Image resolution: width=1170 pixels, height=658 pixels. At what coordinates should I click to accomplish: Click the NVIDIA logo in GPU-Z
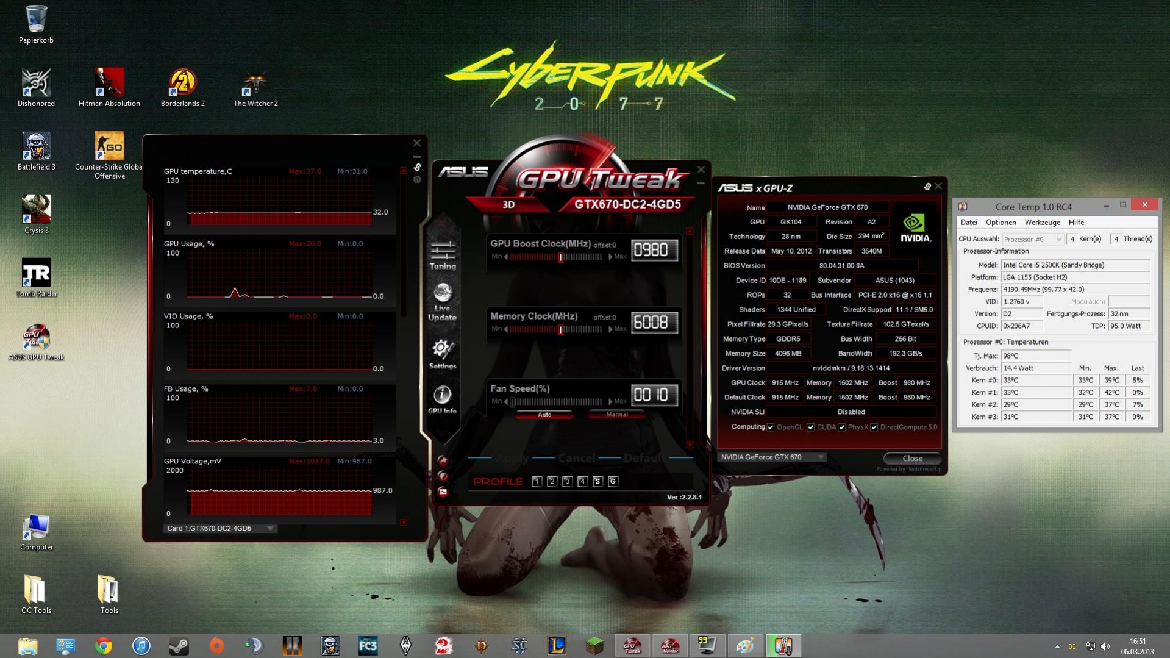point(915,229)
